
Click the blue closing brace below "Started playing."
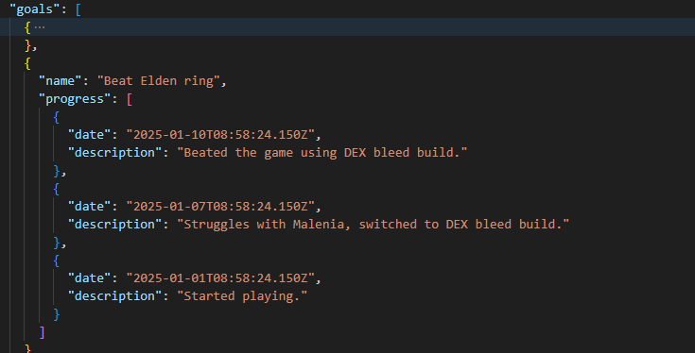(57, 314)
